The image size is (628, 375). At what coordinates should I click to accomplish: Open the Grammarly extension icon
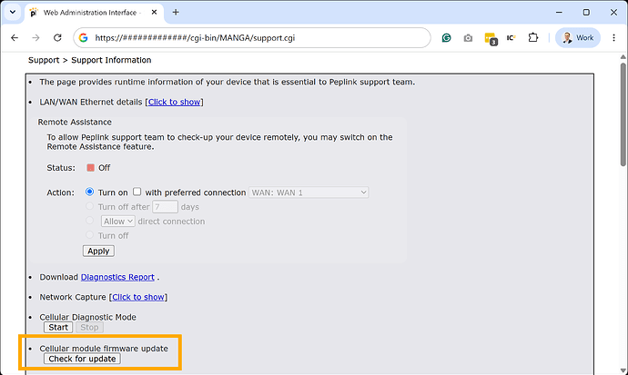click(x=446, y=38)
